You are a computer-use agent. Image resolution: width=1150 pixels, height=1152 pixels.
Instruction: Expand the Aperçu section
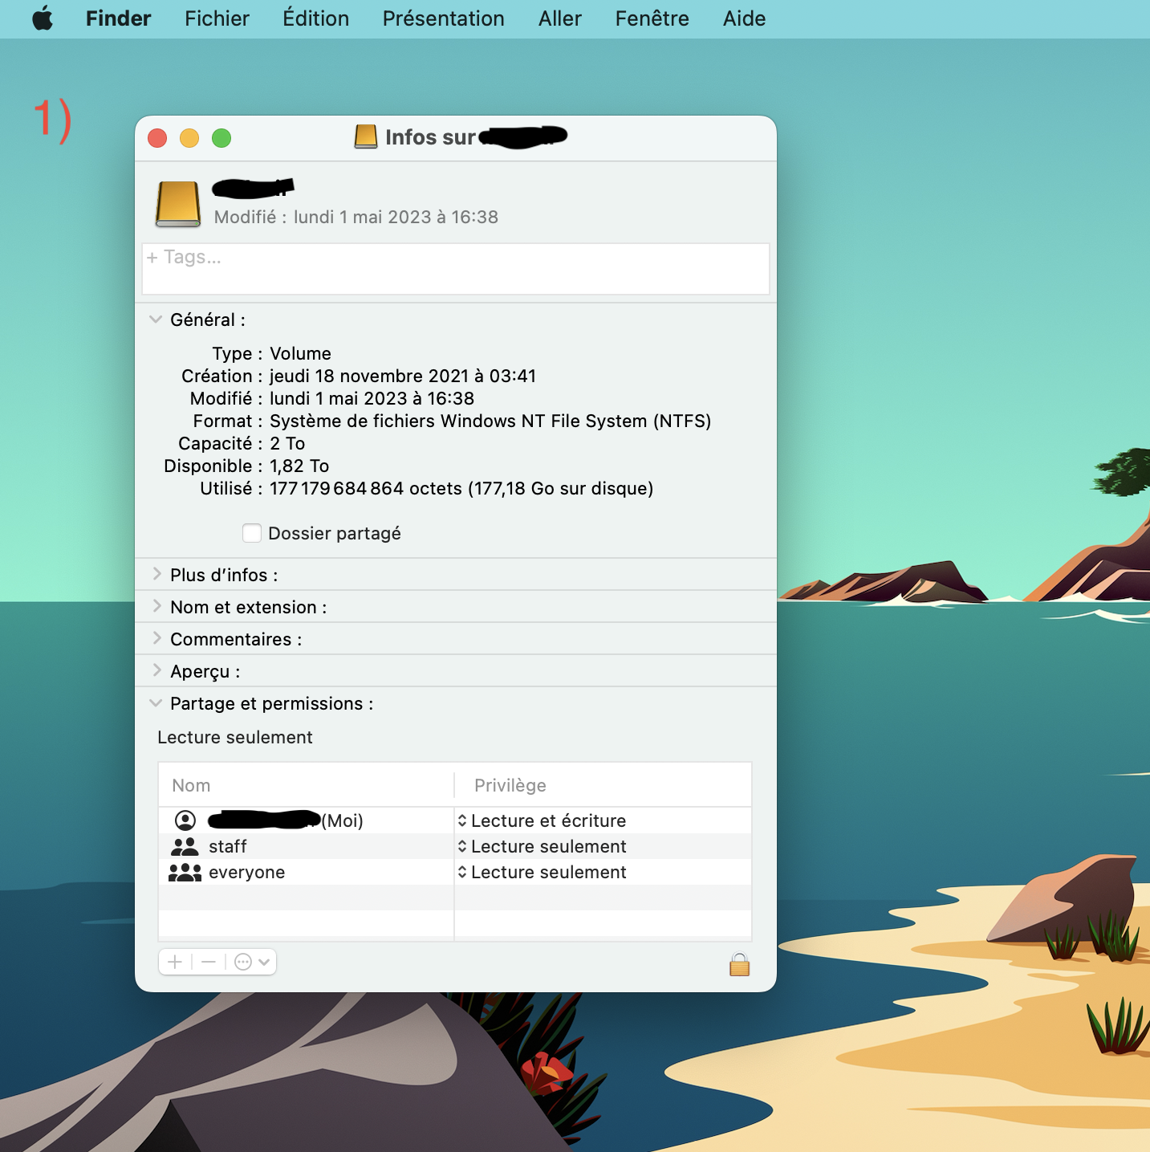coord(156,670)
